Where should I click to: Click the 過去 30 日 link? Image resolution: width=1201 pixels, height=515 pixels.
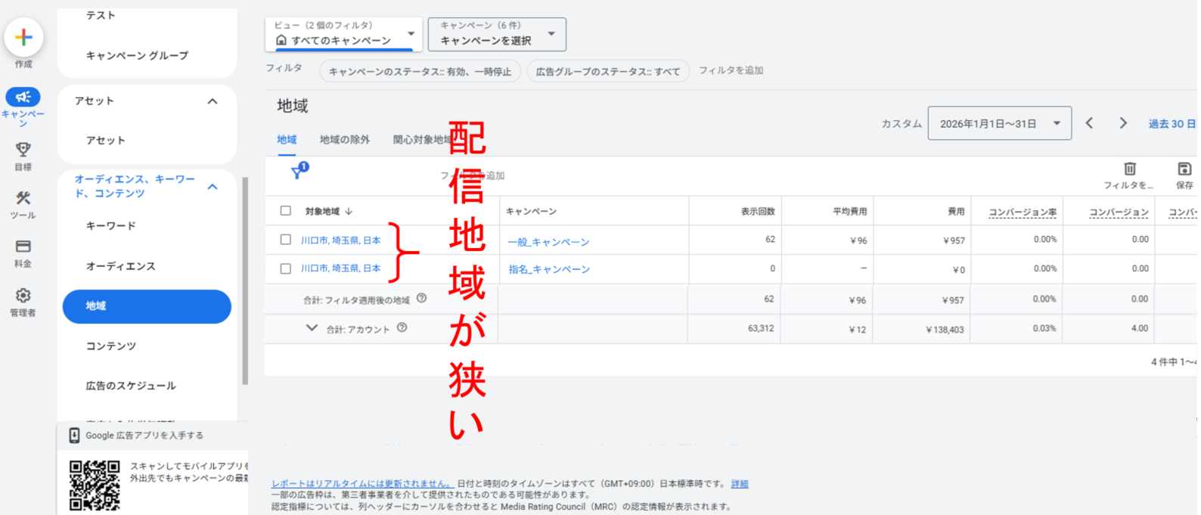point(1171,124)
